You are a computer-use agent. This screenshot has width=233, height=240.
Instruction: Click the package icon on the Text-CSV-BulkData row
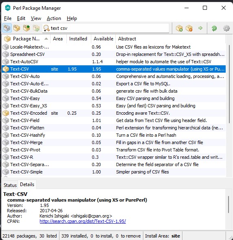coord(6,91)
